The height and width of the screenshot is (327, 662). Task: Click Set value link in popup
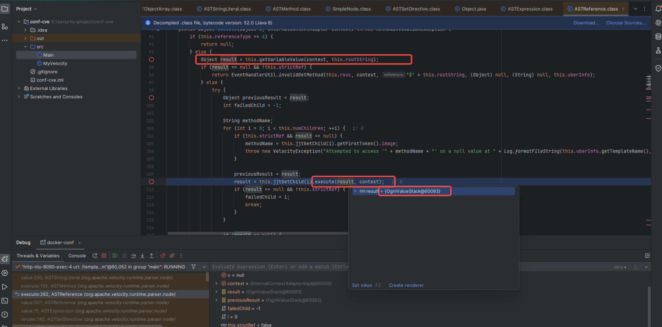pos(362,285)
